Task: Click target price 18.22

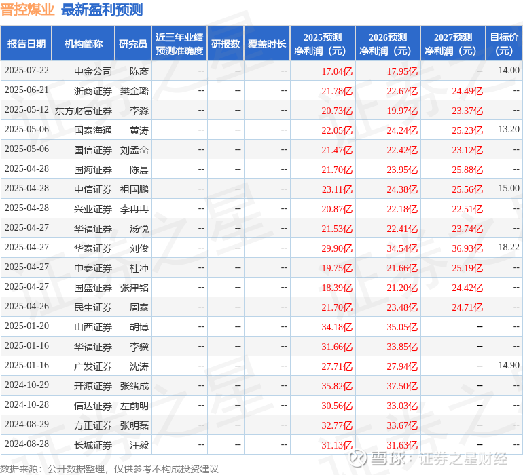Action: (x=509, y=247)
